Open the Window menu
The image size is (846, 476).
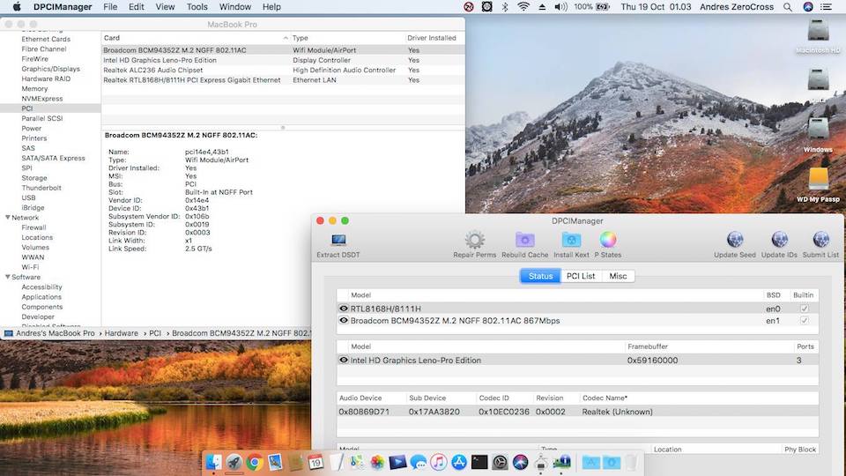tap(234, 7)
